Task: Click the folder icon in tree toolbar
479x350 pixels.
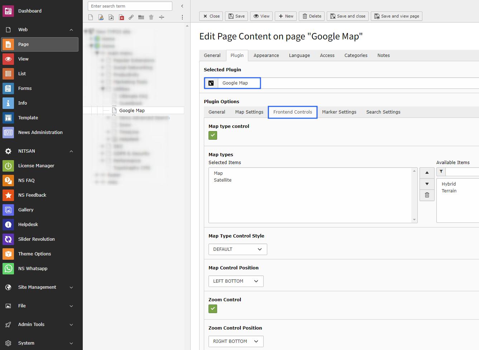Action: [141, 17]
